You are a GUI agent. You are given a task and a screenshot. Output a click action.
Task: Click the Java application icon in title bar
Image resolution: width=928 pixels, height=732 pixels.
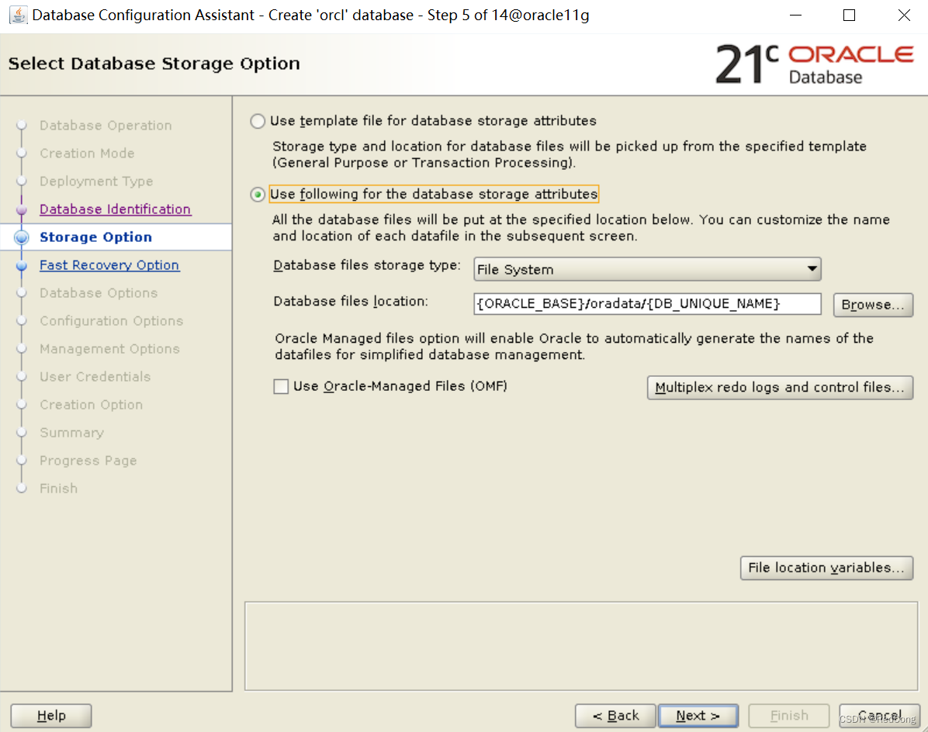[18, 15]
